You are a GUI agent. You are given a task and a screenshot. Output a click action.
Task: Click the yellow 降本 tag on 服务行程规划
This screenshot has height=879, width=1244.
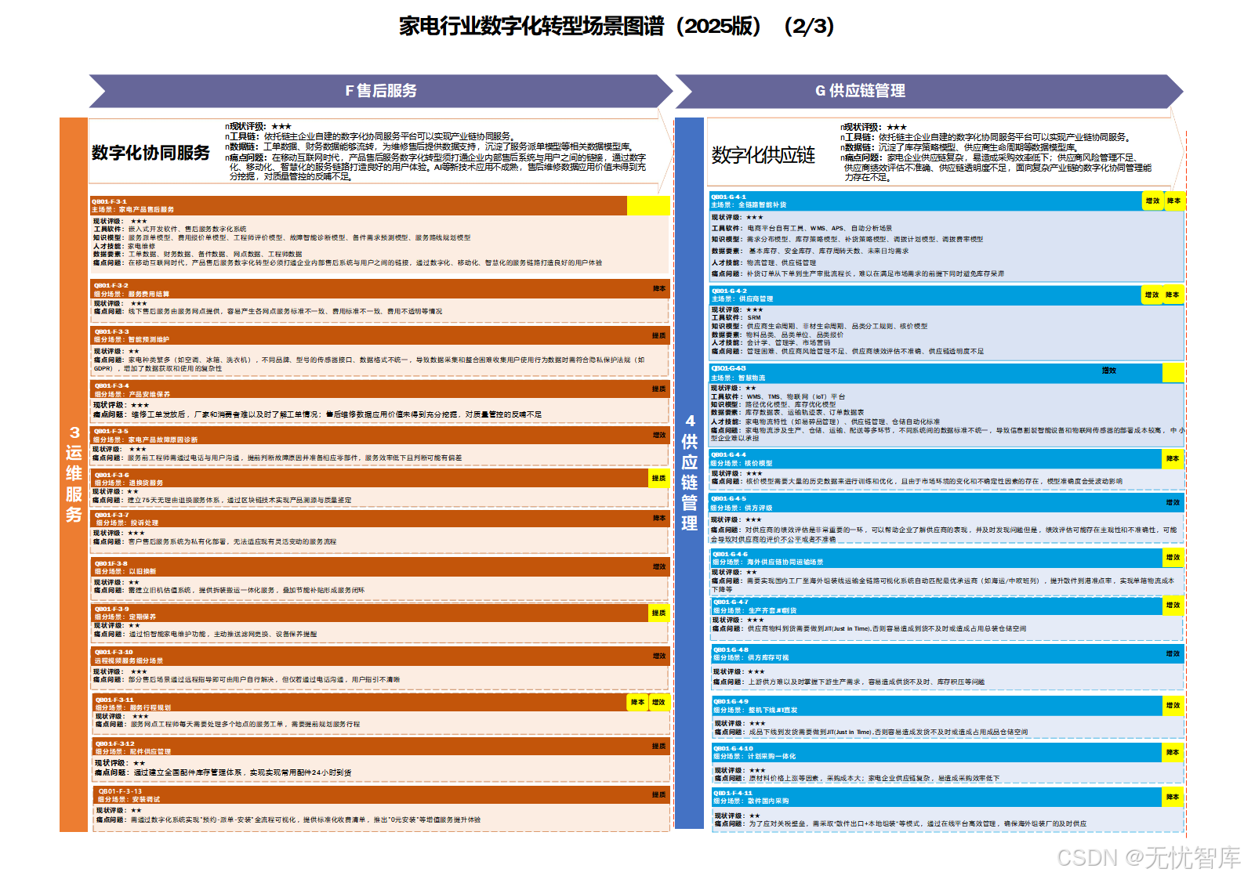[638, 703]
